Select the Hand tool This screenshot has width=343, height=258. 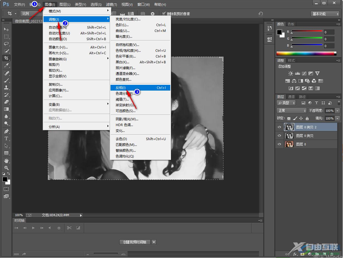(x=6, y=161)
